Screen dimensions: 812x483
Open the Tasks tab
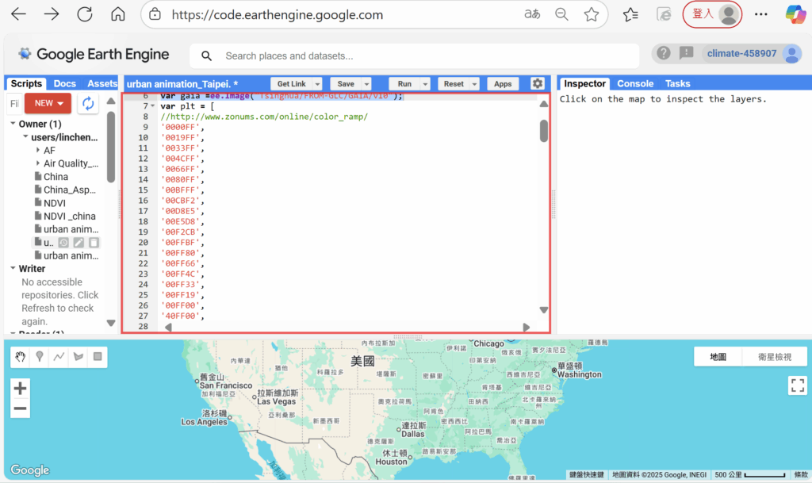coord(677,83)
